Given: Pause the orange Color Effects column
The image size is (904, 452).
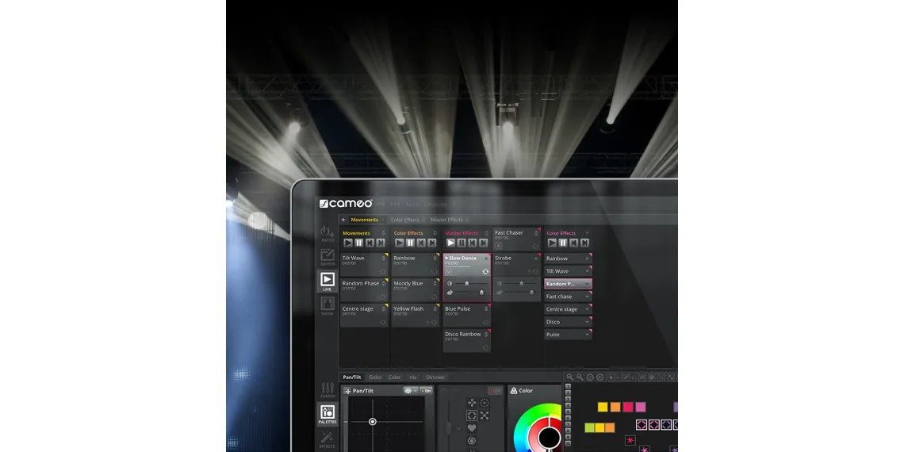Looking at the screenshot, I should click(x=410, y=243).
